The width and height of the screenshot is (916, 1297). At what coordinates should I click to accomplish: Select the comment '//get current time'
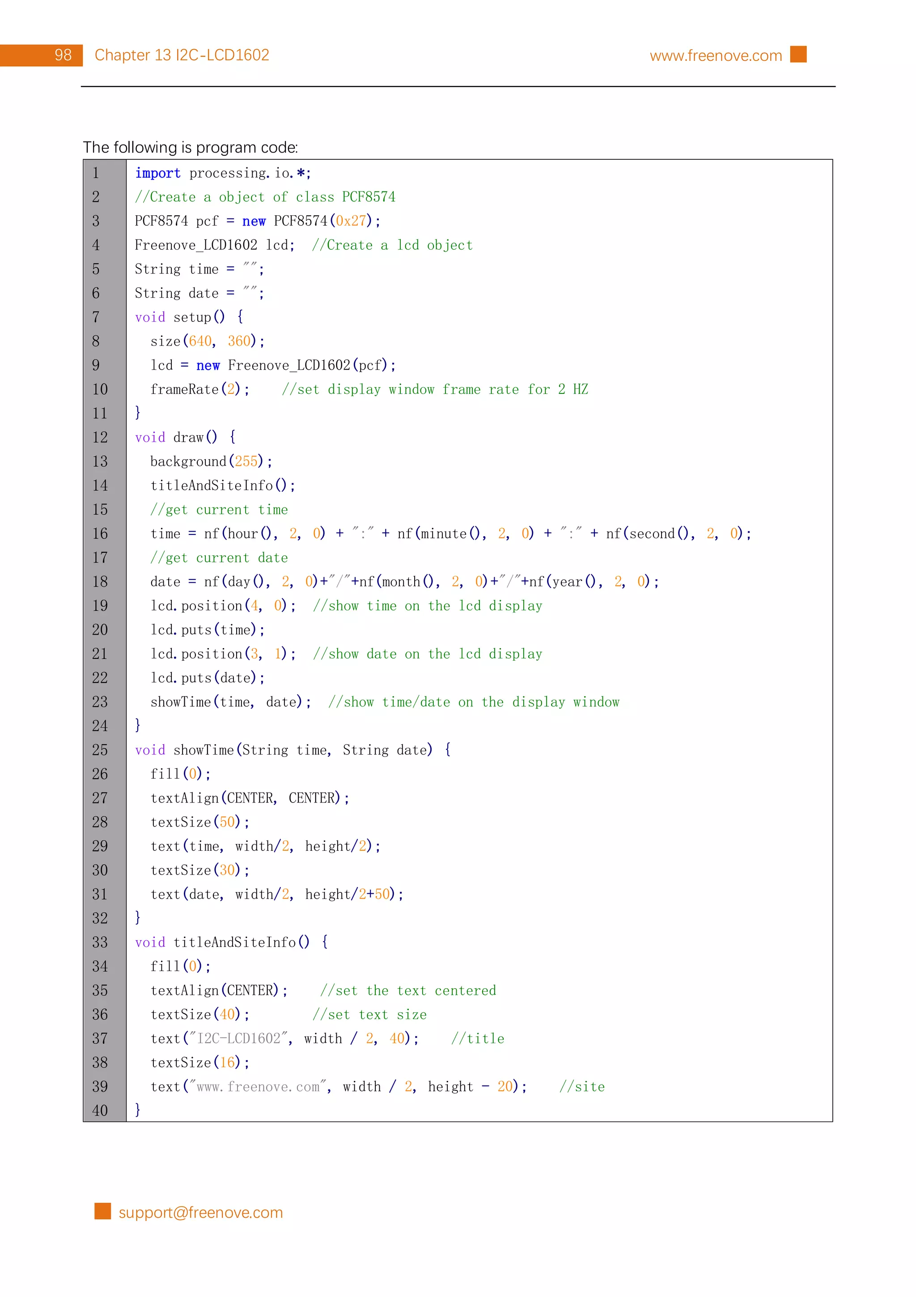tap(219, 509)
